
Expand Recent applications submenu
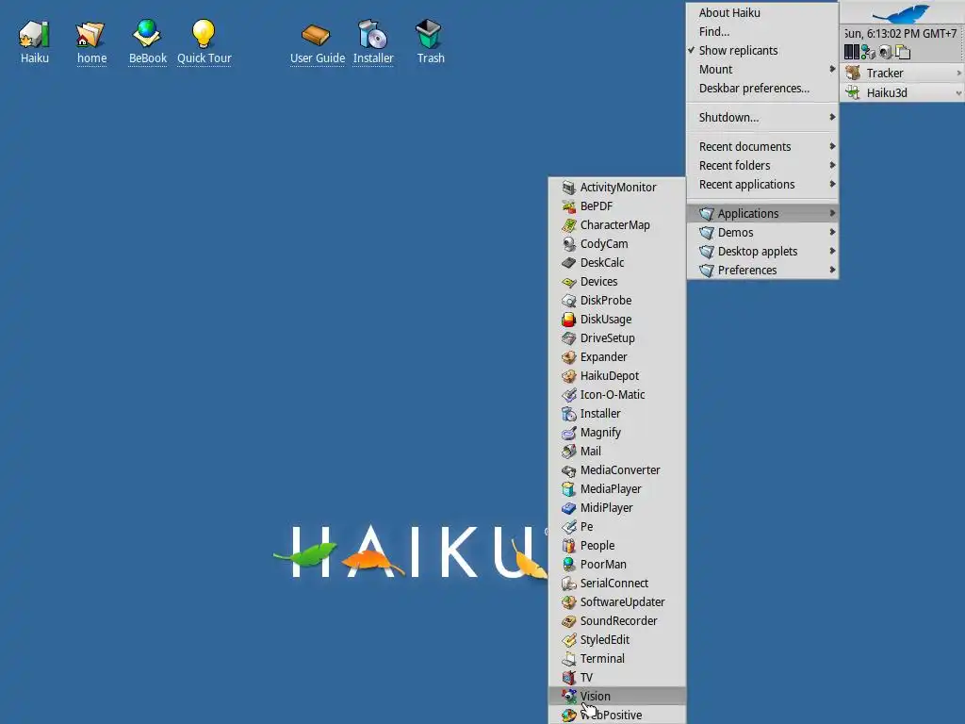762,185
